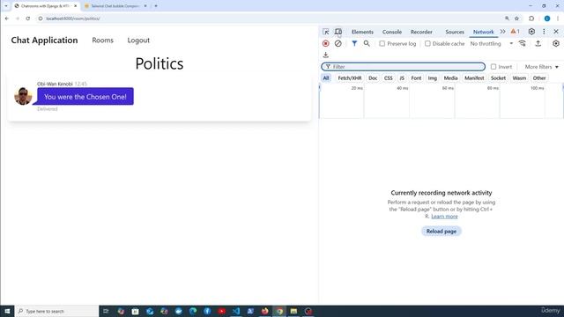Viewport: 564px width, 317px height.
Task: Open browser zoom magnifier icon
Action: tap(507, 18)
